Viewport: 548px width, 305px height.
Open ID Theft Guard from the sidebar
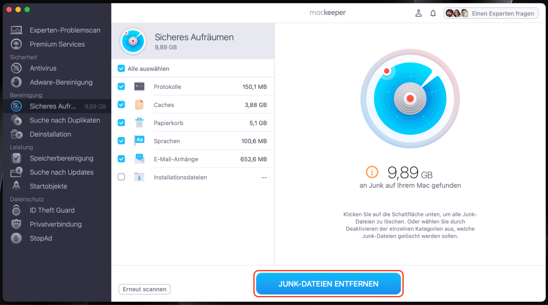[x=57, y=210]
